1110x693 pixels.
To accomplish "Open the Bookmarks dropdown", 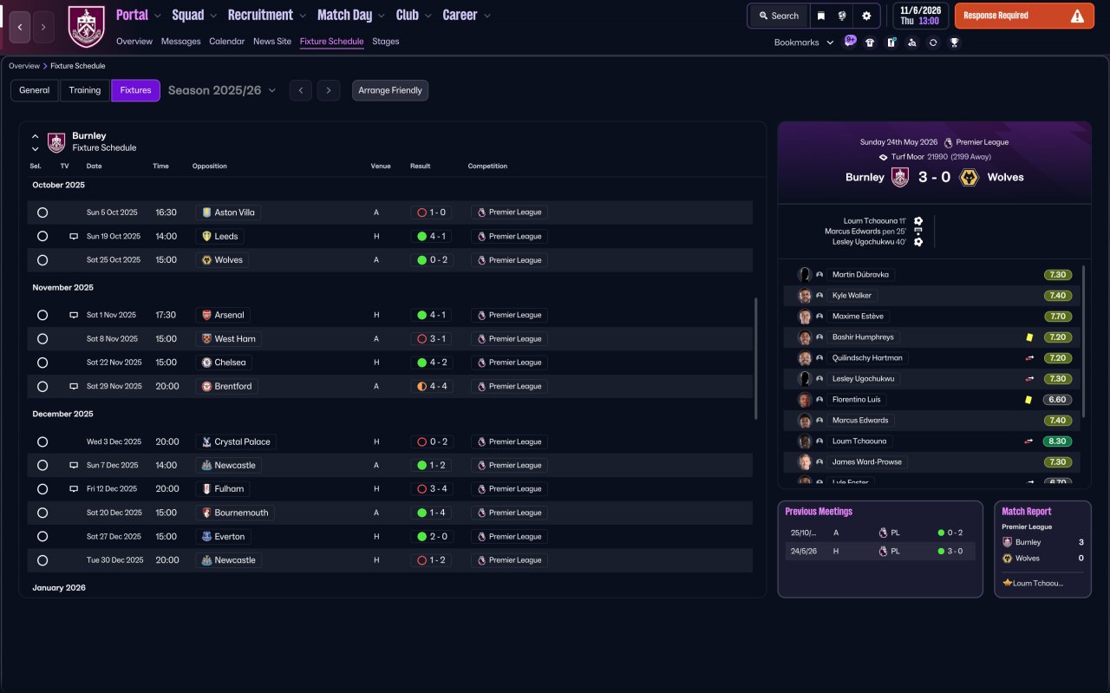I will [x=804, y=42].
